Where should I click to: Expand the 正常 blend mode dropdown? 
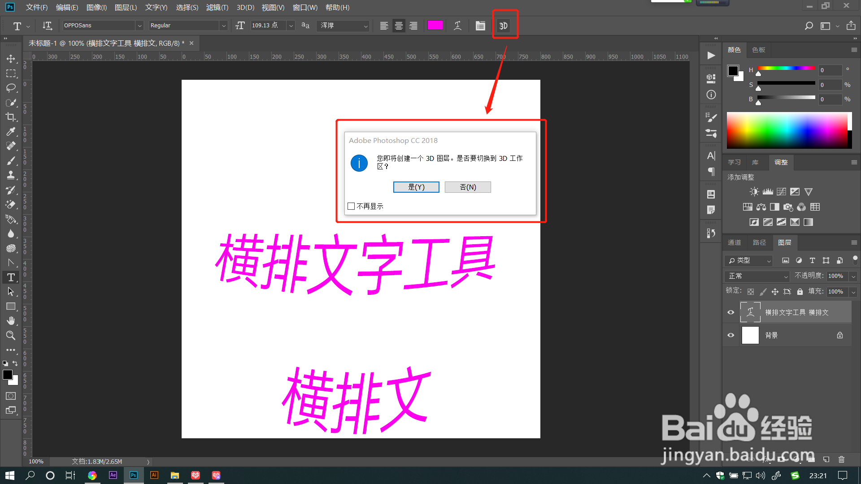[757, 276]
